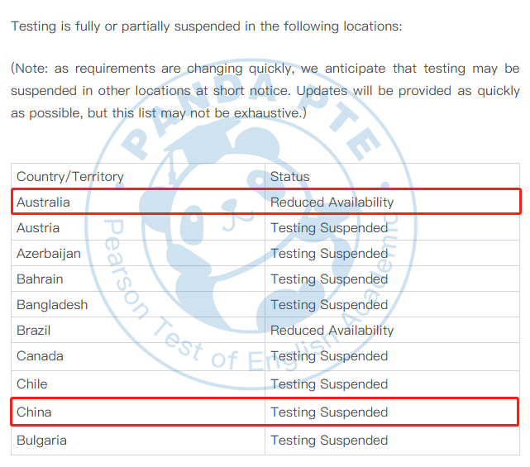Select the Australia country cell
Image resolution: width=530 pixels, height=467 pixels.
click(44, 202)
